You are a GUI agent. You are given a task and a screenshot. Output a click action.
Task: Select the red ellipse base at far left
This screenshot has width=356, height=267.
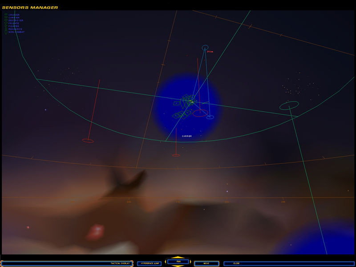(x=88, y=141)
